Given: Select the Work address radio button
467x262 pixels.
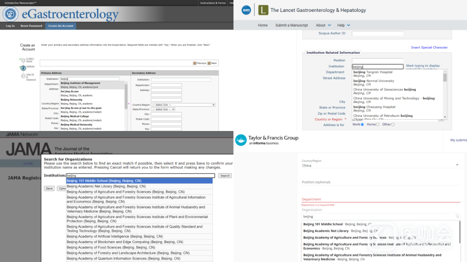Looking at the screenshot, I should (x=362, y=125).
